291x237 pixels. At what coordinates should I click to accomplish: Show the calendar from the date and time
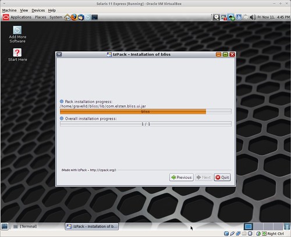[274, 17]
